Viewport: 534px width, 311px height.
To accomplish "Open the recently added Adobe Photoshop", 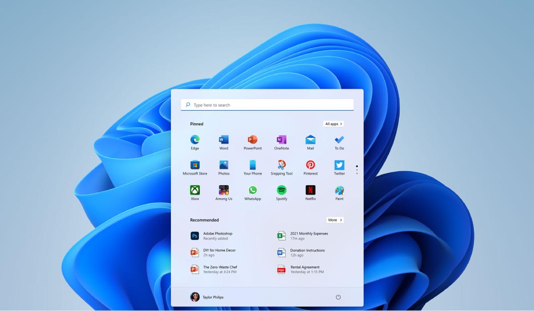I will pos(217,236).
